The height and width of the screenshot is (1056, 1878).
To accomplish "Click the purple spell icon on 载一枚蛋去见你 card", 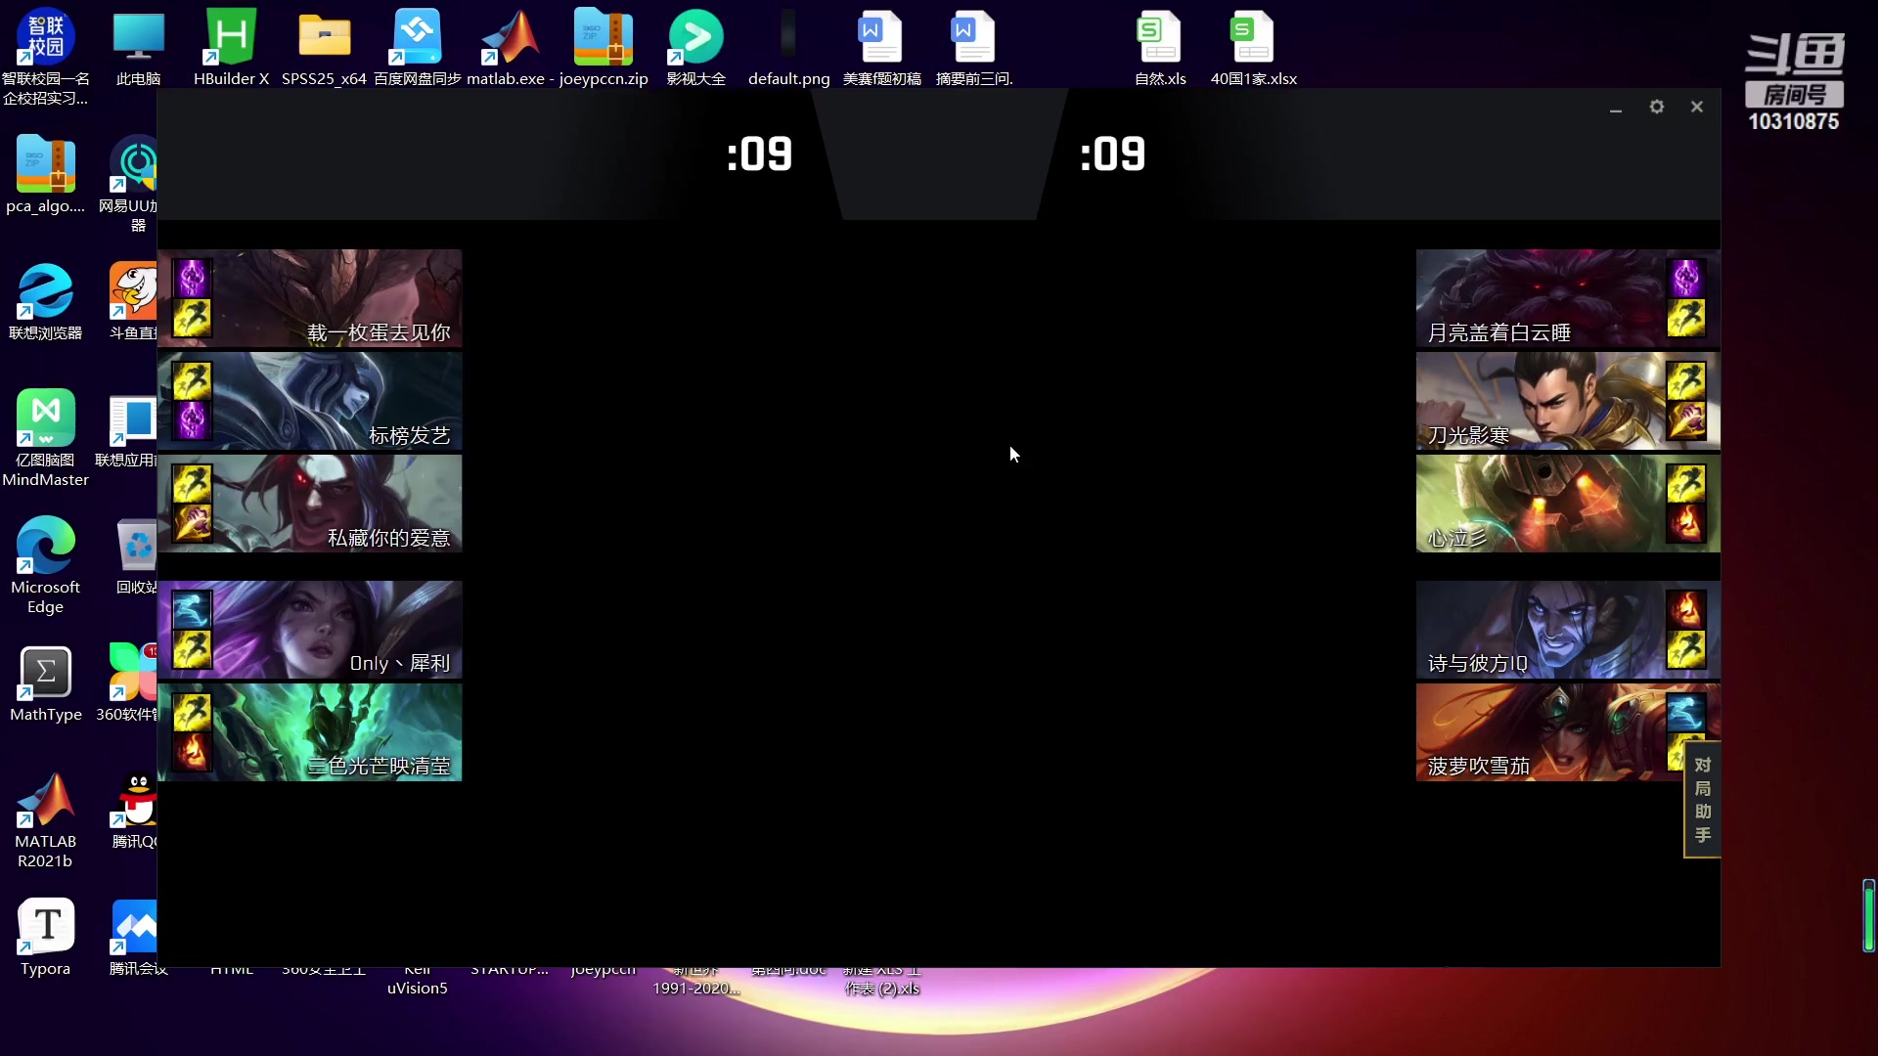I will [192, 278].
